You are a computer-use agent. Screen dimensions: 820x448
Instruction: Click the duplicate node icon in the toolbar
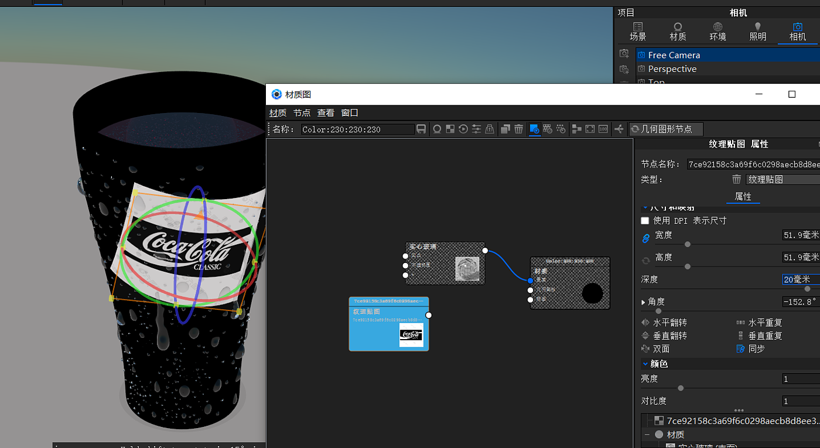point(505,129)
